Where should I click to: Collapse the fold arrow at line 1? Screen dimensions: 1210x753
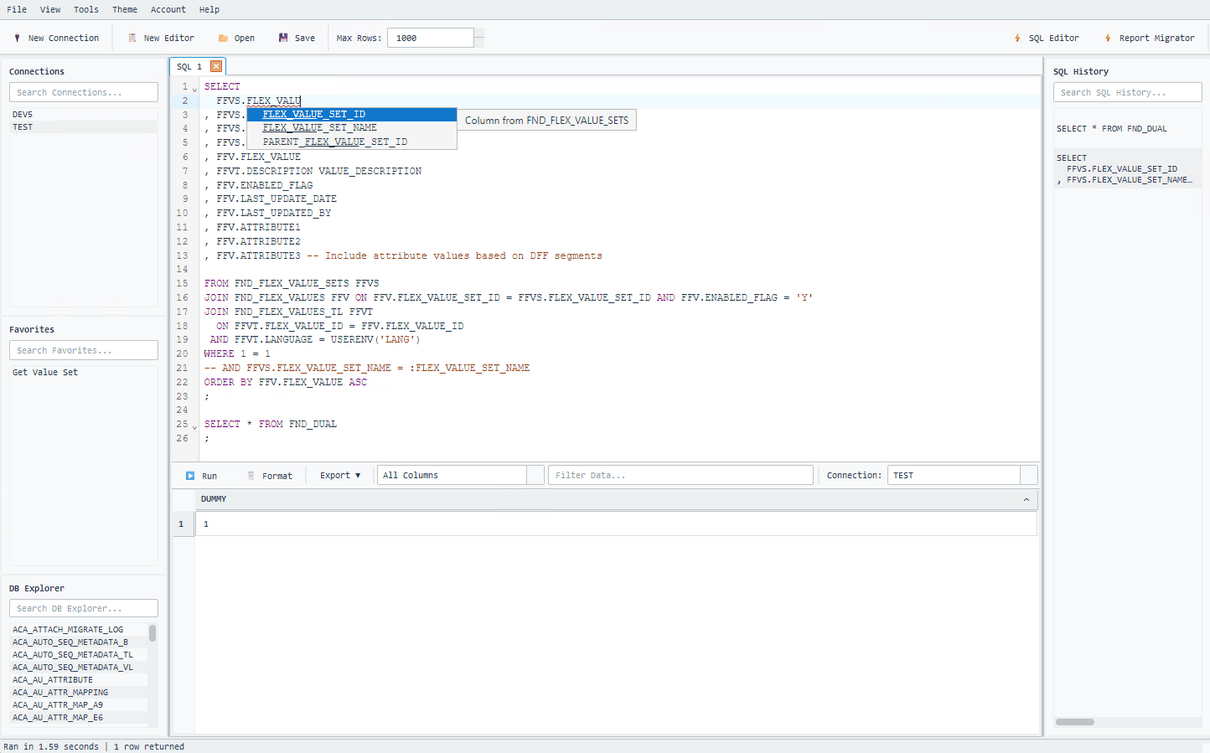tap(194, 89)
